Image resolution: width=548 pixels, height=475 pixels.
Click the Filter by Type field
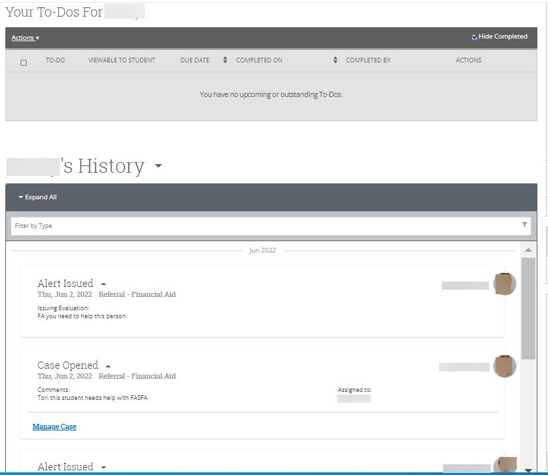click(x=266, y=226)
